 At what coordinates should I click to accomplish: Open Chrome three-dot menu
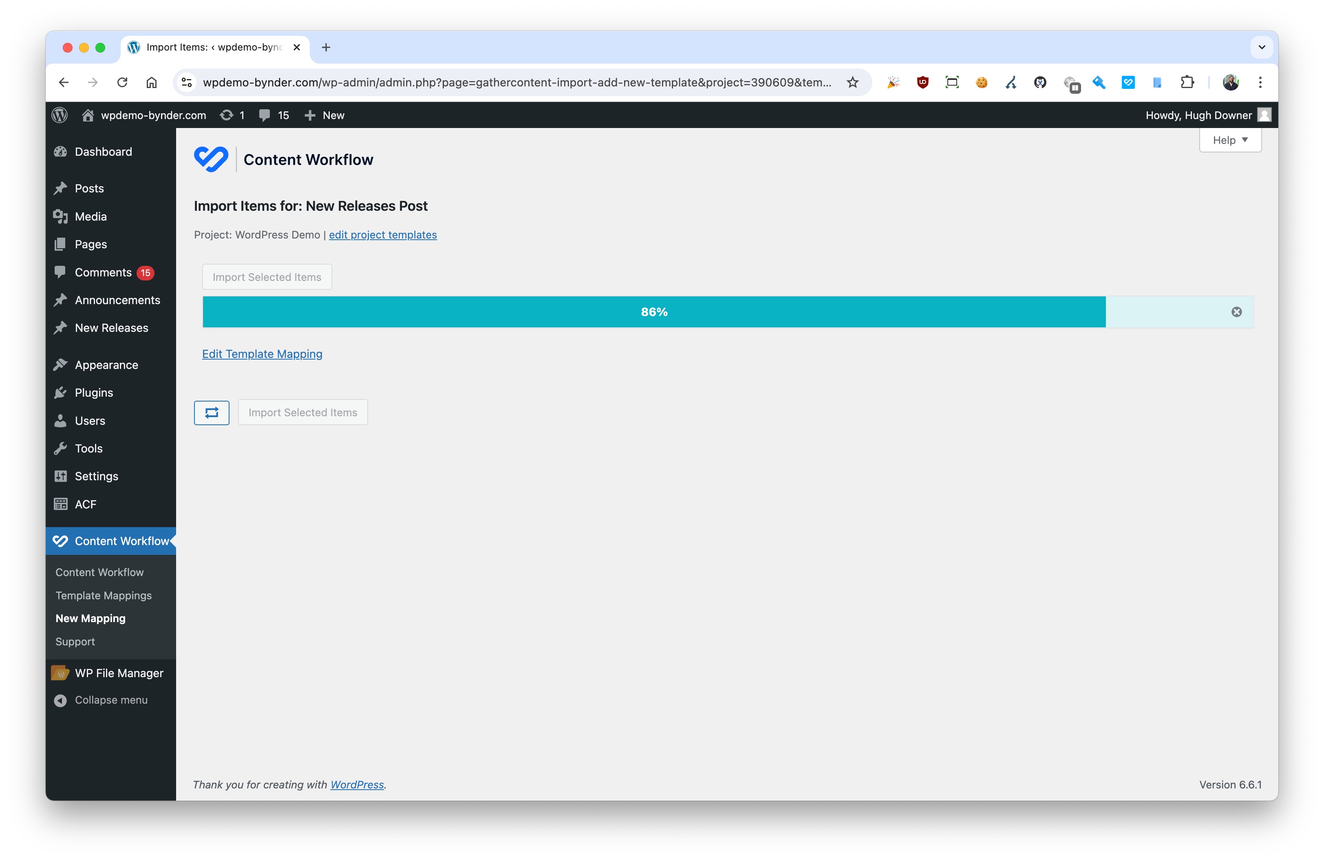pyautogui.click(x=1260, y=82)
